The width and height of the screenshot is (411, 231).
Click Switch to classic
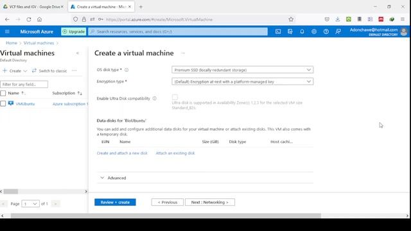(49, 71)
